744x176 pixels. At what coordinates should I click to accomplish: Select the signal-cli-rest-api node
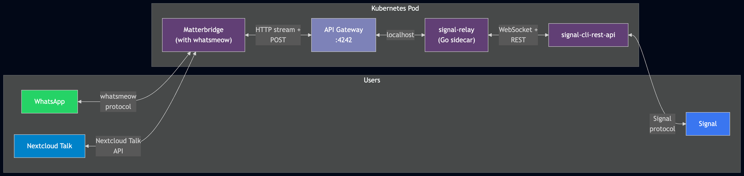pyautogui.click(x=588, y=35)
